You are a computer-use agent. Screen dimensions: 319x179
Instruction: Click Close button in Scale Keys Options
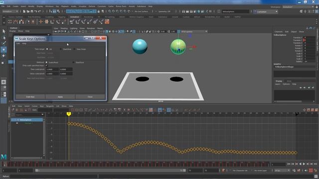pyautogui.click(x=90, y=97)
